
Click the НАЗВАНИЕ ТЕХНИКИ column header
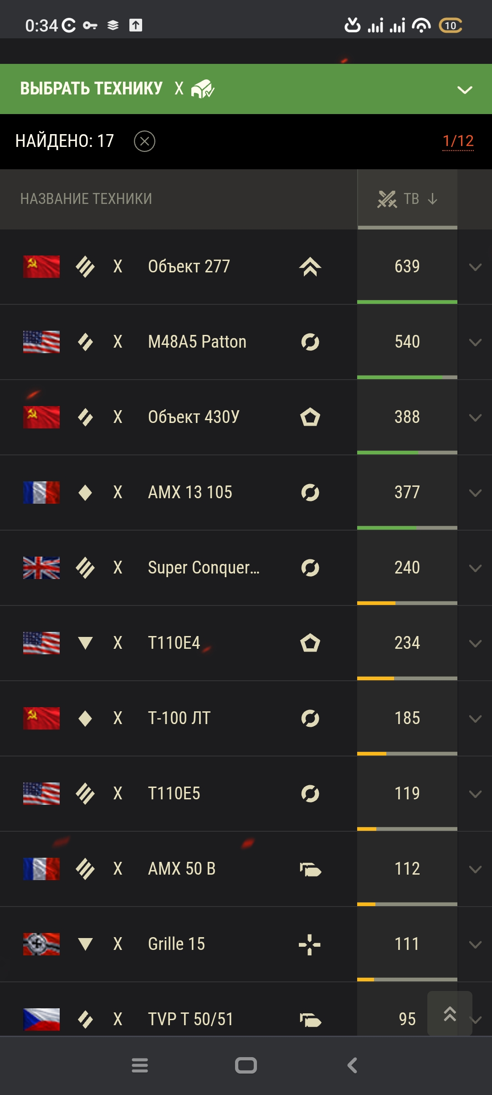coord(86,199)
